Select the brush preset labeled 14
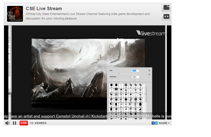The height and width of the screenshot is (137, 211). [121, 95]
